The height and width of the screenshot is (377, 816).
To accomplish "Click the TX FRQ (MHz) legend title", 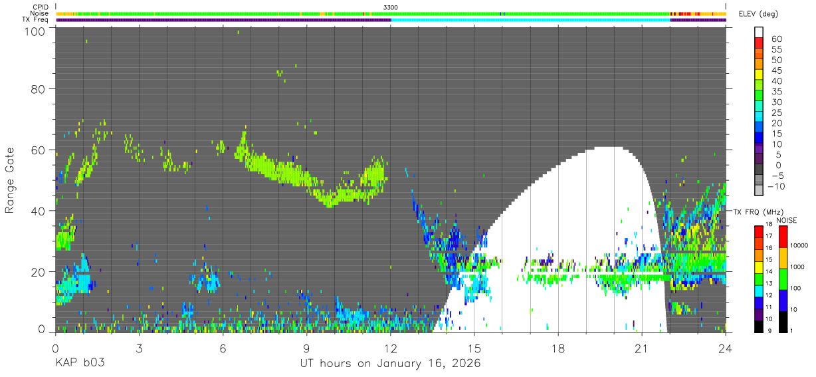I will [757, 212].
